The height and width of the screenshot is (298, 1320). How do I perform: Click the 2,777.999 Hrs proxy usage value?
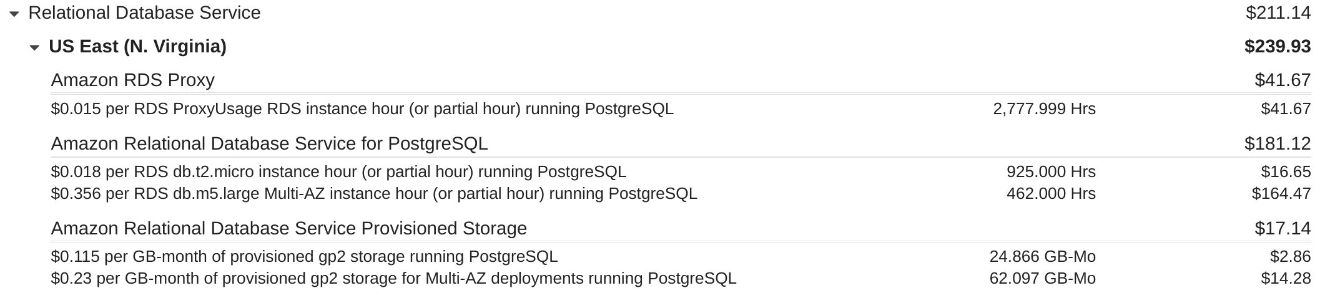pos(1044,109)
